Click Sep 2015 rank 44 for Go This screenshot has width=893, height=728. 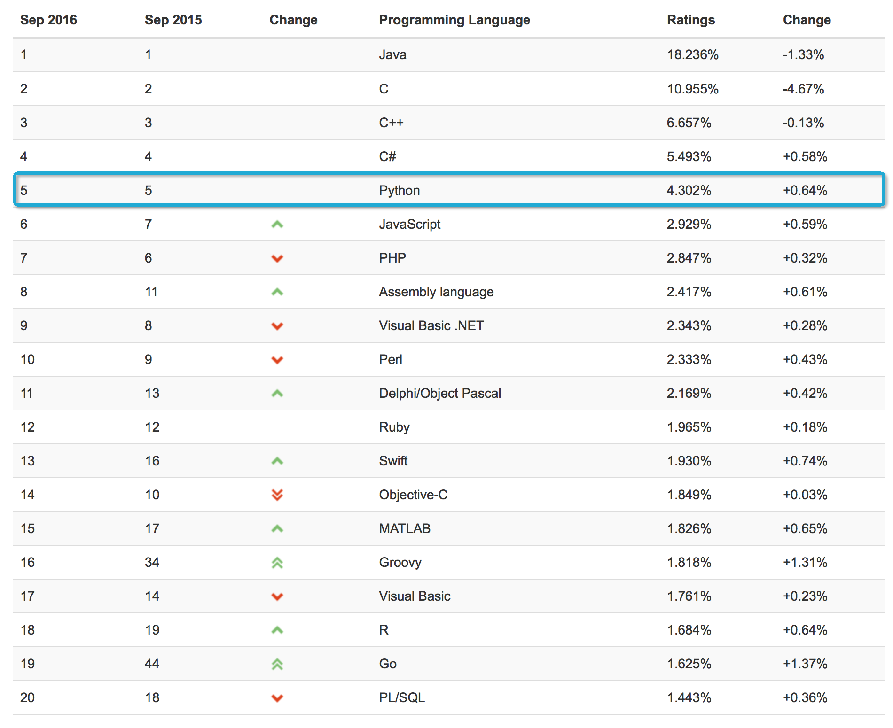point(152,664)
